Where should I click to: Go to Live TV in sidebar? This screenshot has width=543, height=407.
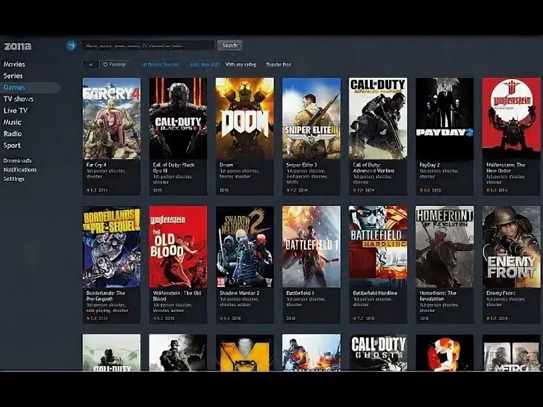point(15,111)
